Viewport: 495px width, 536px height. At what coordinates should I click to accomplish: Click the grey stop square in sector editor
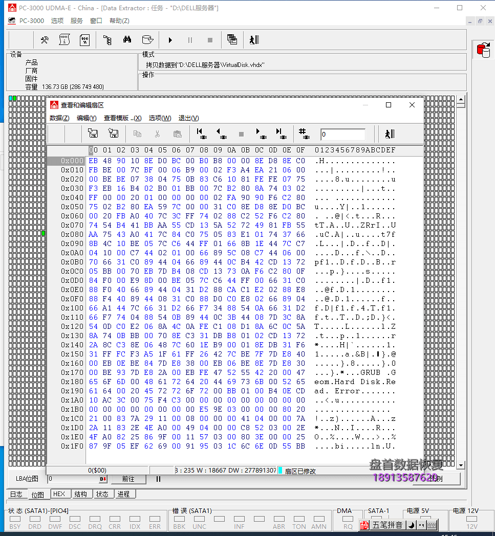point(242,134)
